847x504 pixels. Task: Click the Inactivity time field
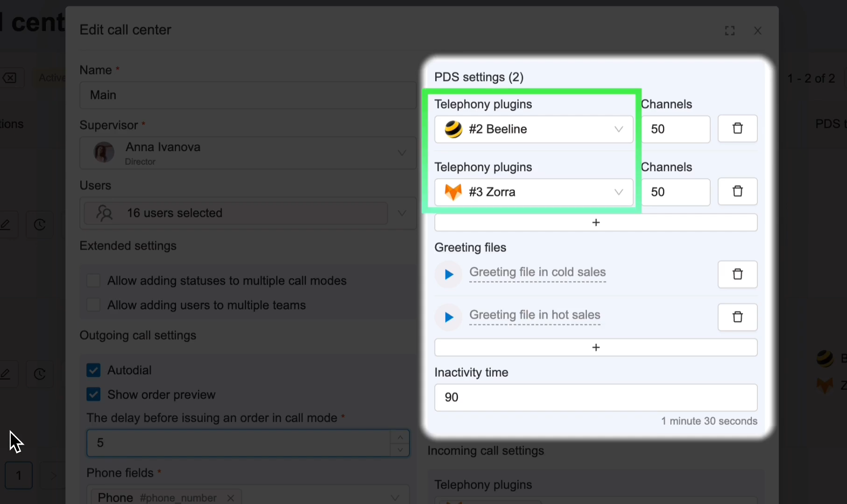[x=596, y=398]
